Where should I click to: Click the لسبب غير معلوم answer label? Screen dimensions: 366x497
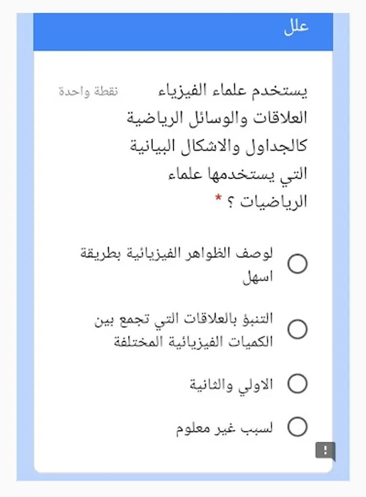(x=224, y=428)
